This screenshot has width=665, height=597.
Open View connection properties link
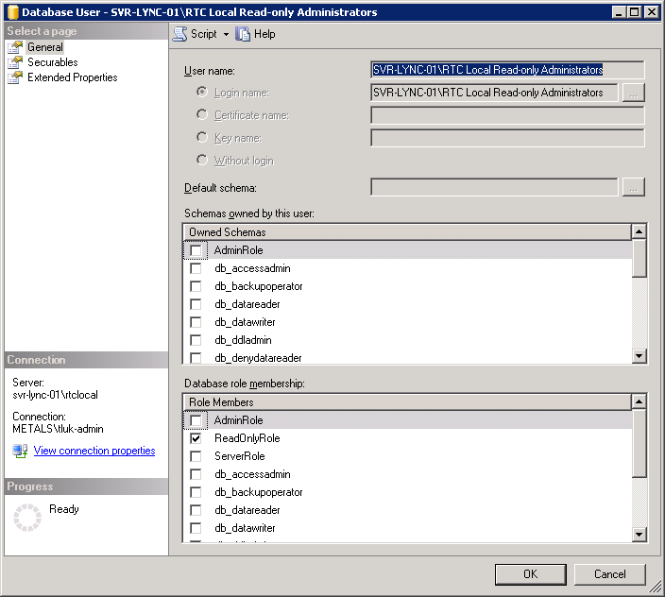click(x=94, y=451)
